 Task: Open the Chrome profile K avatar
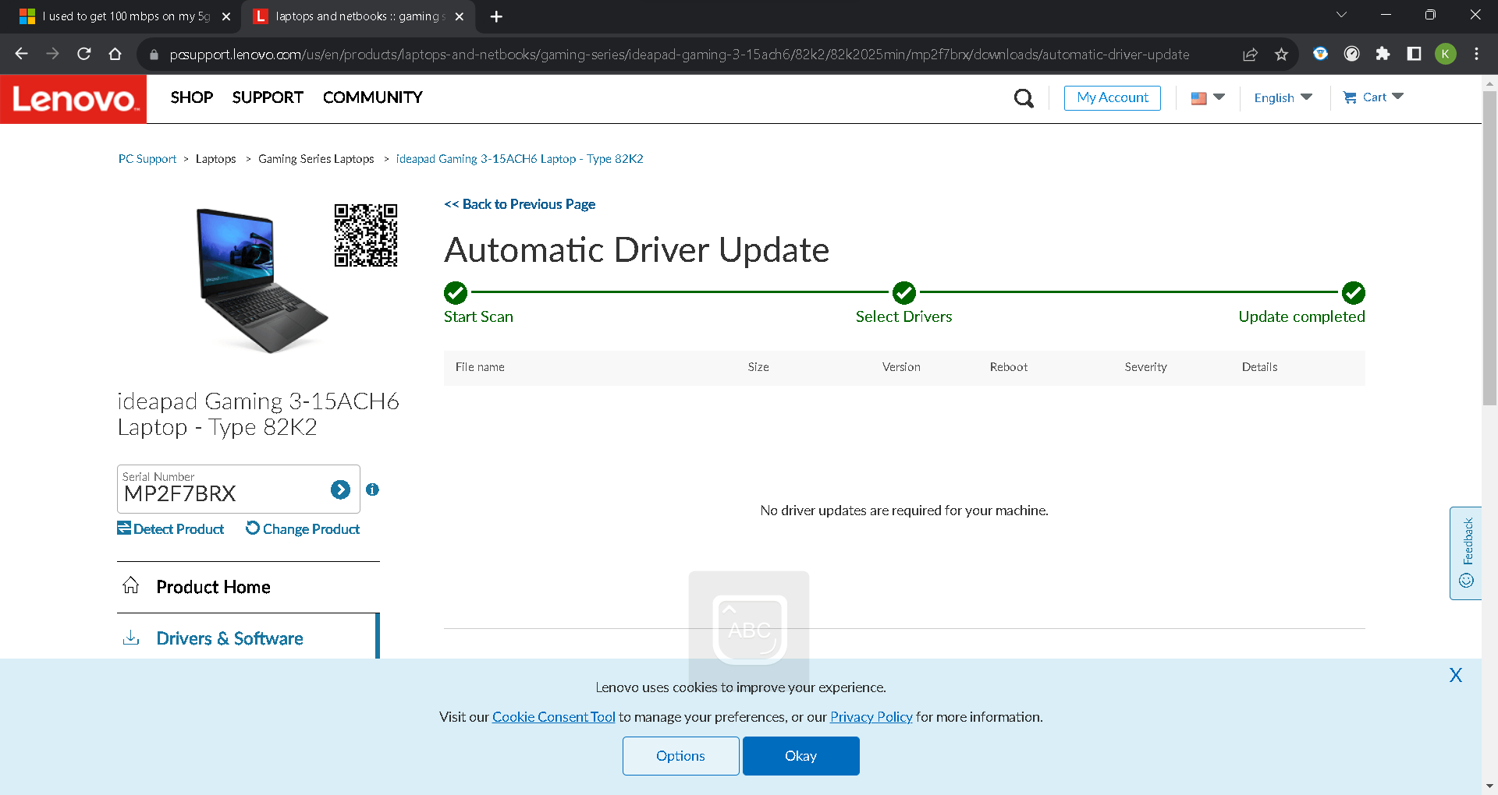[1446, 54]
